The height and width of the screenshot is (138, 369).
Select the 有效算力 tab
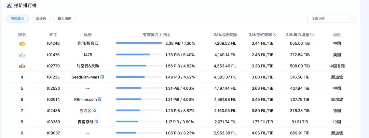click(x=17, y=19)
